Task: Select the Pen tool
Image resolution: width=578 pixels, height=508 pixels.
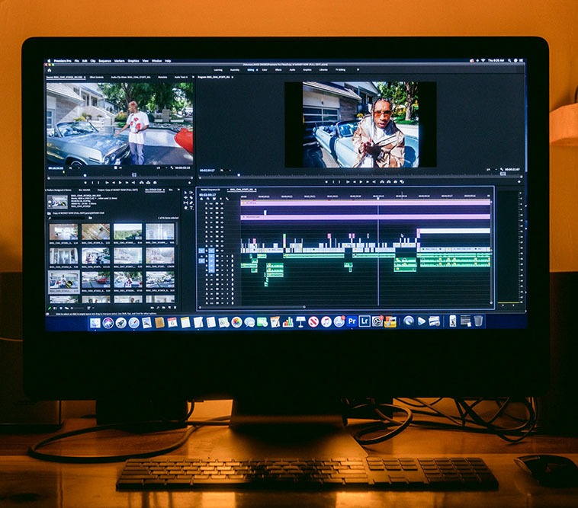Action: click(191, 203)
